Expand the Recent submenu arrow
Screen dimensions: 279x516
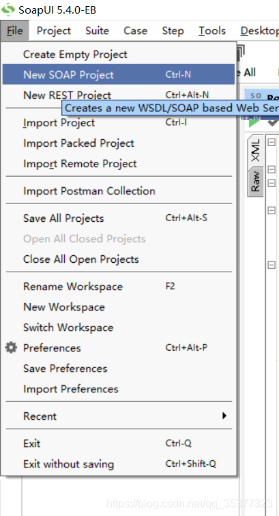click(224, 416)
